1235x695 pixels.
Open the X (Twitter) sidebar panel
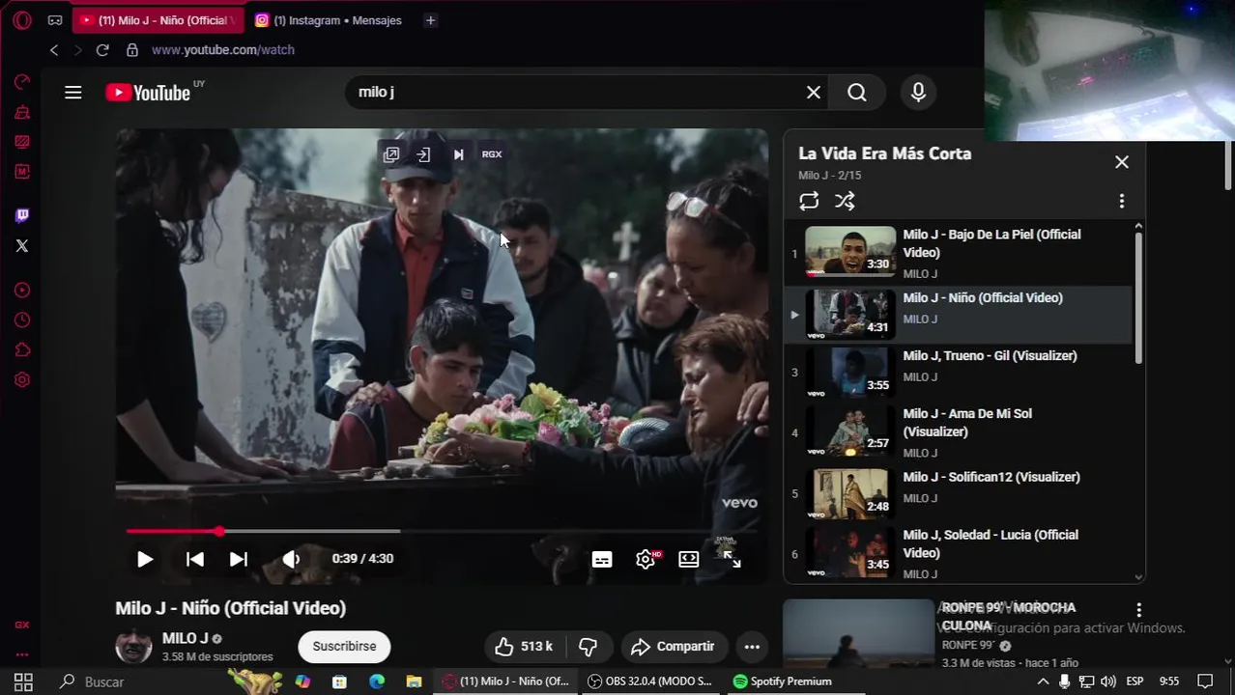pos(22,245)
